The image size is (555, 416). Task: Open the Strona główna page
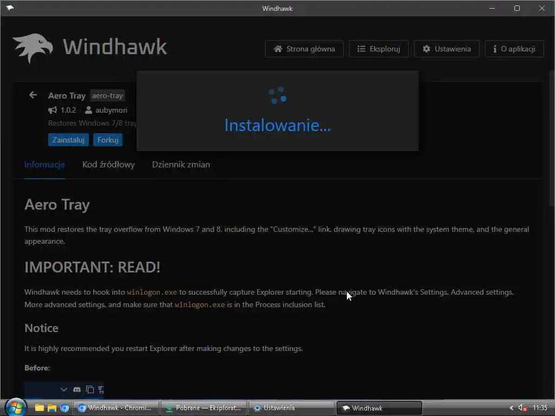304,49
